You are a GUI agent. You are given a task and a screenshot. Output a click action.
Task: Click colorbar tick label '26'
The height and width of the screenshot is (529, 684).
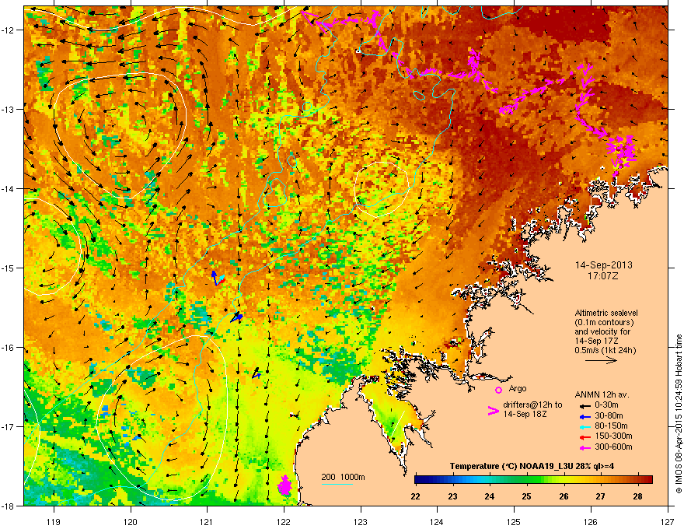[x=564, y=496]
